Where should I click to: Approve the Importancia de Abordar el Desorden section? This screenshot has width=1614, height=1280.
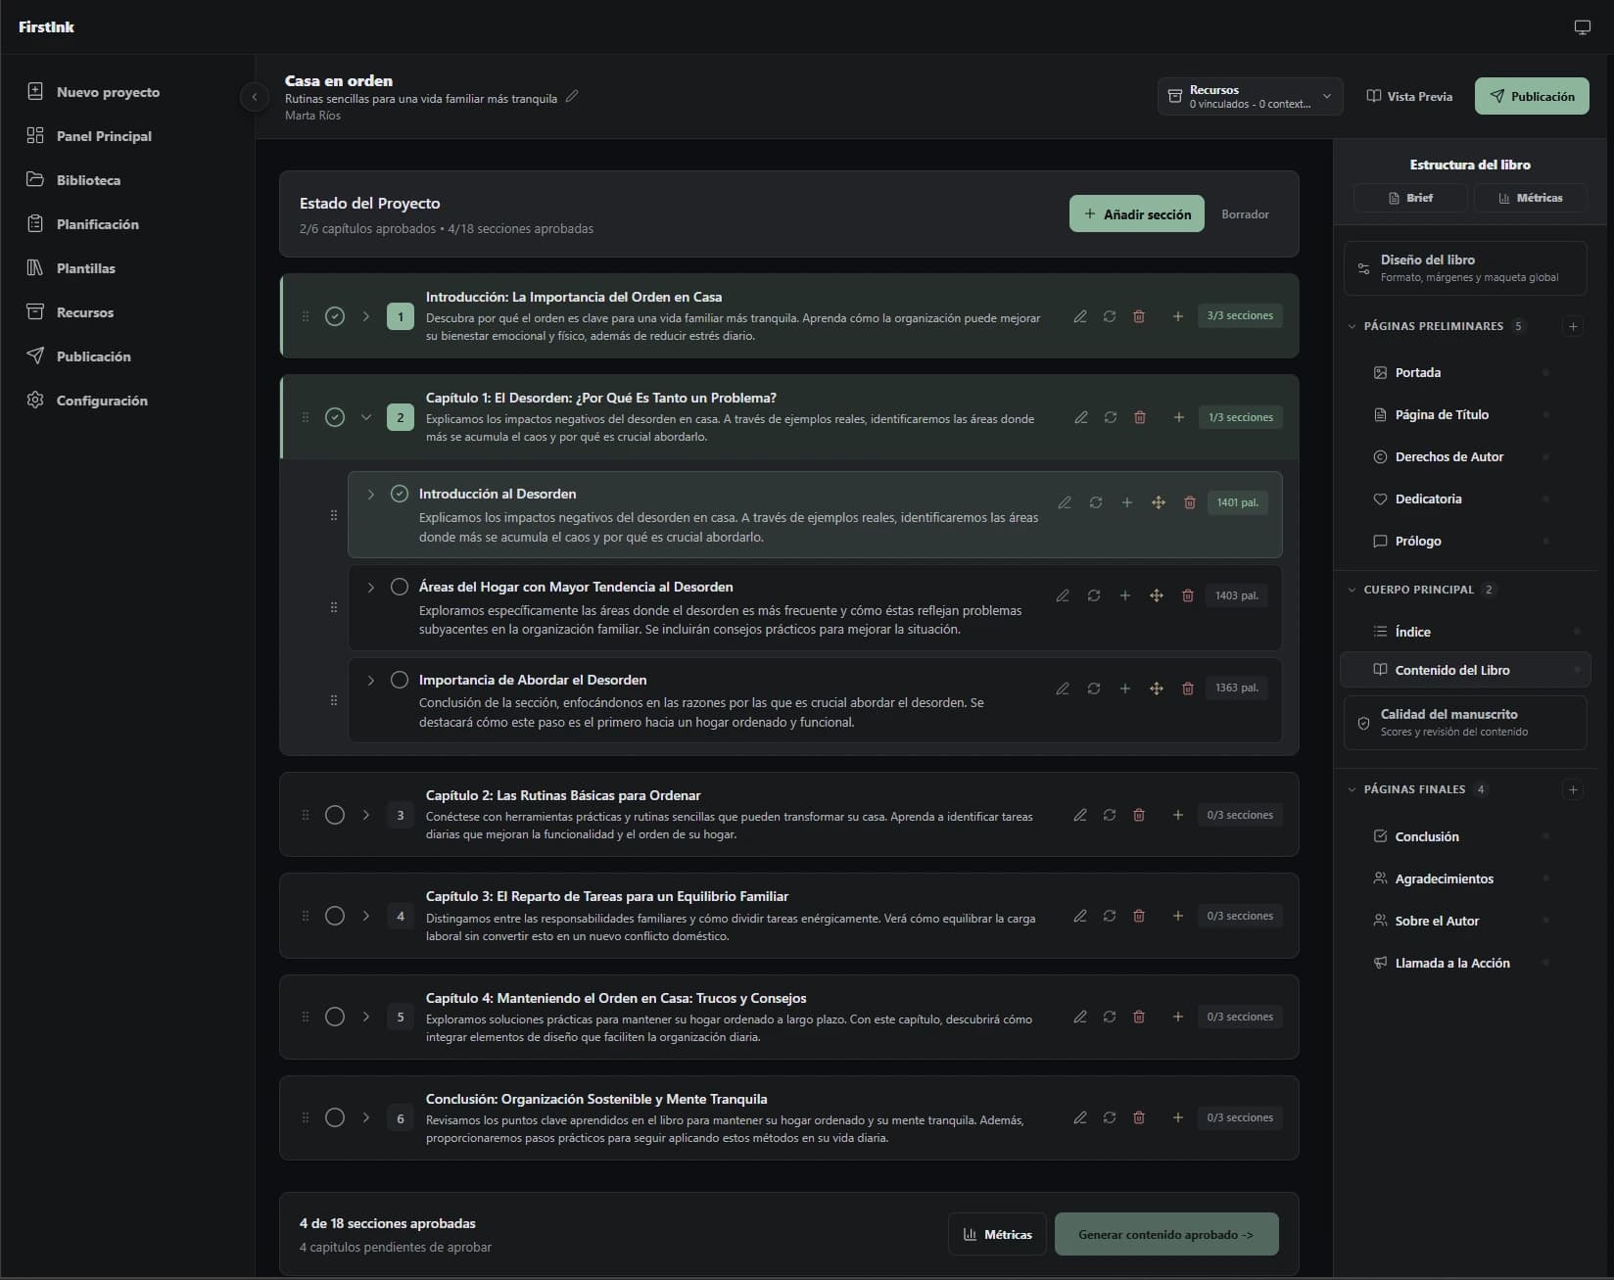coord(400,680)
